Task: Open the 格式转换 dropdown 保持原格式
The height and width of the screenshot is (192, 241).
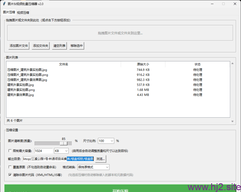Action: [x=93, y=167]
